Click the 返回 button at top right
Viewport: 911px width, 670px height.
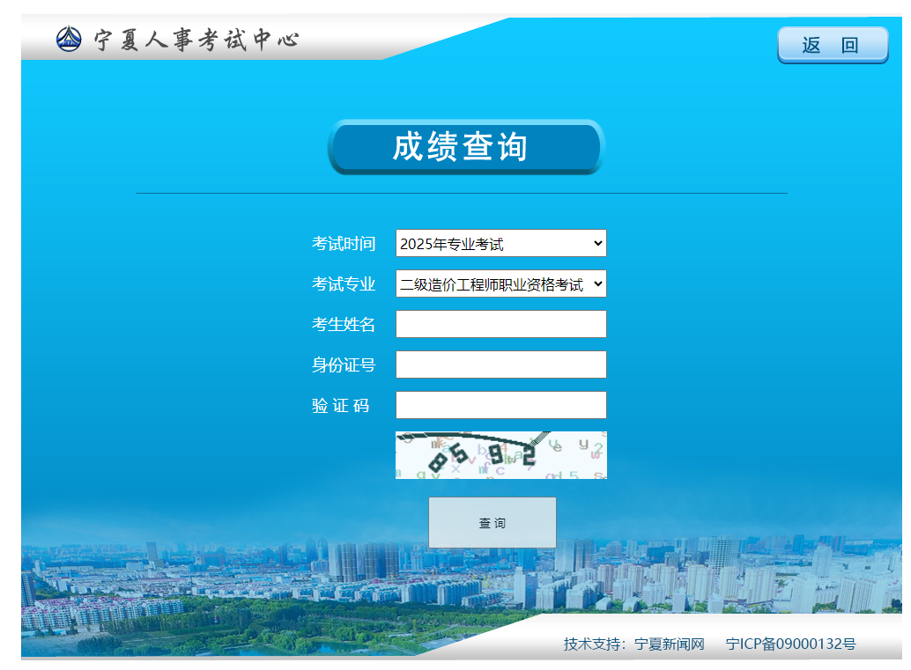[833, 43]
